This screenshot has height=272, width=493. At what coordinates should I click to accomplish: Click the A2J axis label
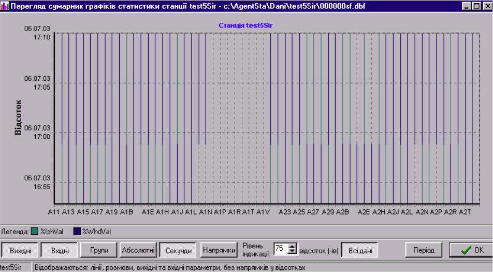point(393,212)
